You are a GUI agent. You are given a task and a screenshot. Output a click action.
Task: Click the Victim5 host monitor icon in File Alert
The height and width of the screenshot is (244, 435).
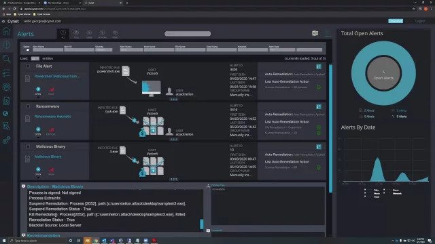point(151,88)
